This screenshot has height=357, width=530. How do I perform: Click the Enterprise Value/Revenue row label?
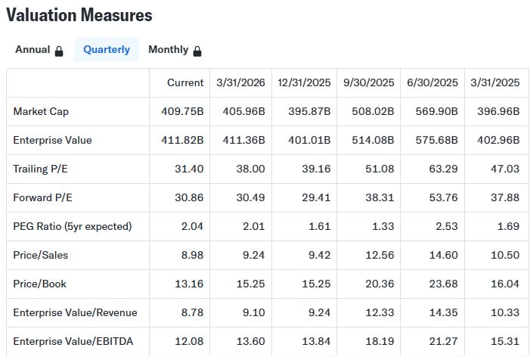tap(75, 312)
